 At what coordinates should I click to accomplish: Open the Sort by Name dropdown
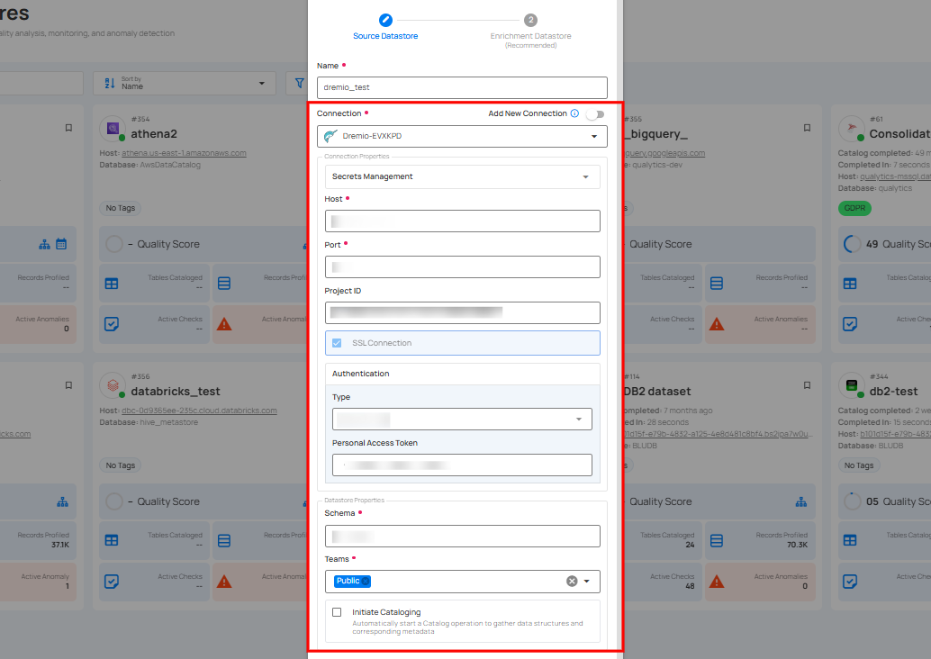click(184, 82)
